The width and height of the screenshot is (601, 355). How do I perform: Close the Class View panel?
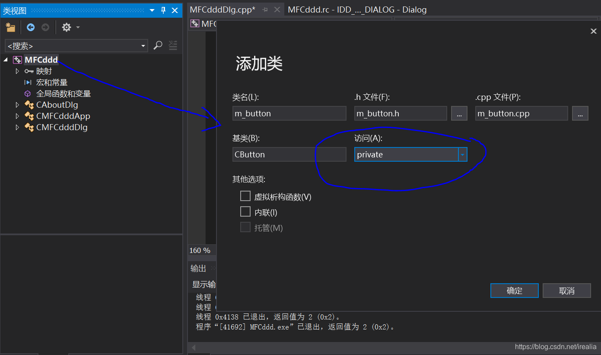[x=175, y=10]
